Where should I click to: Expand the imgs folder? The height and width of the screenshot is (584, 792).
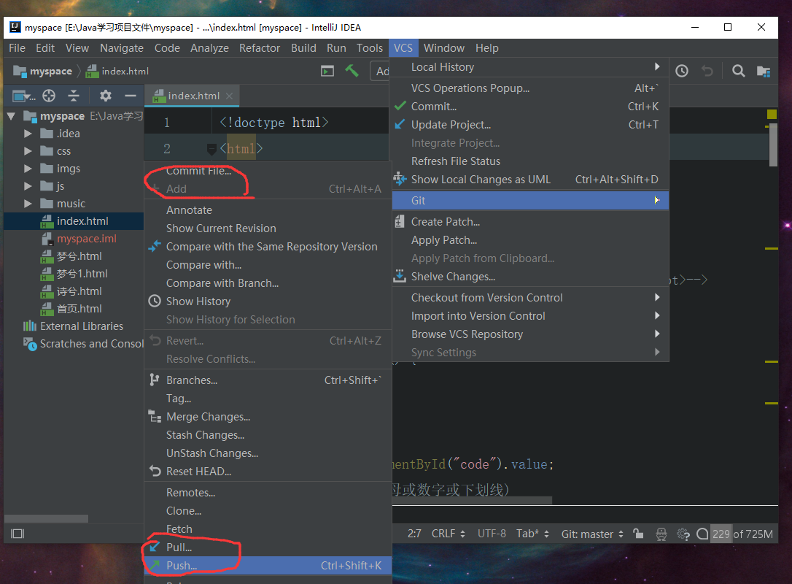pyautogui.click(x=28, y=169)
